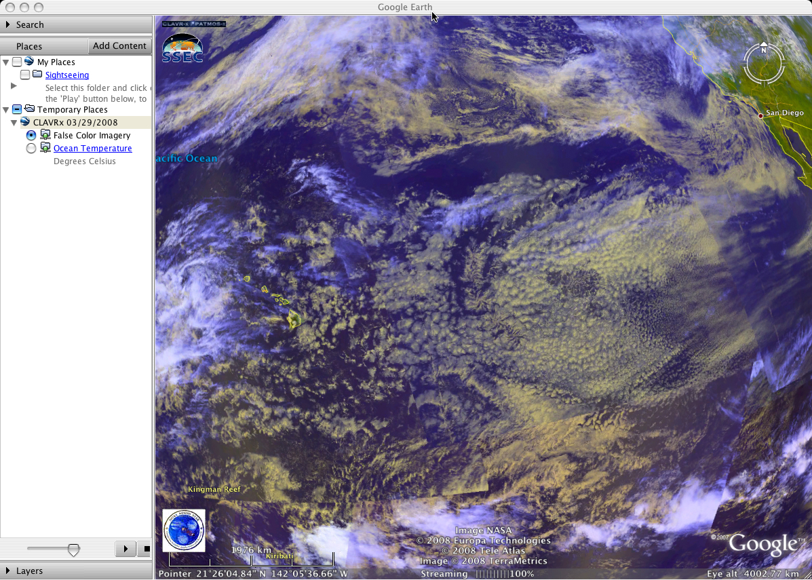Select the False Color Imagery radio button
This screenshot has height=580, width=812.
[31, 136]
